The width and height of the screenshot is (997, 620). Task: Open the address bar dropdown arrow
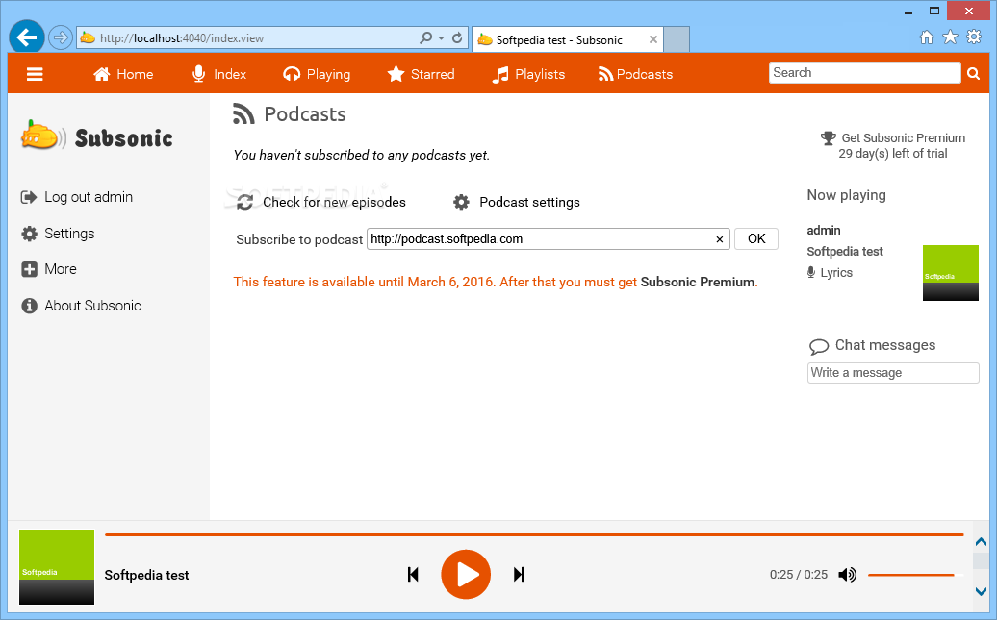[442, 38]
